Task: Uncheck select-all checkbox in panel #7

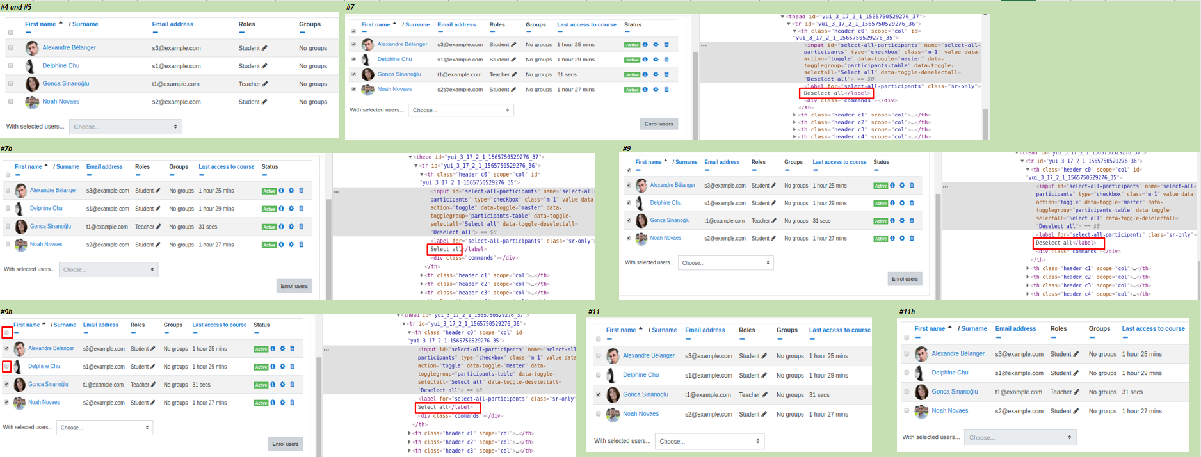Action: click(x=353, y=31)
